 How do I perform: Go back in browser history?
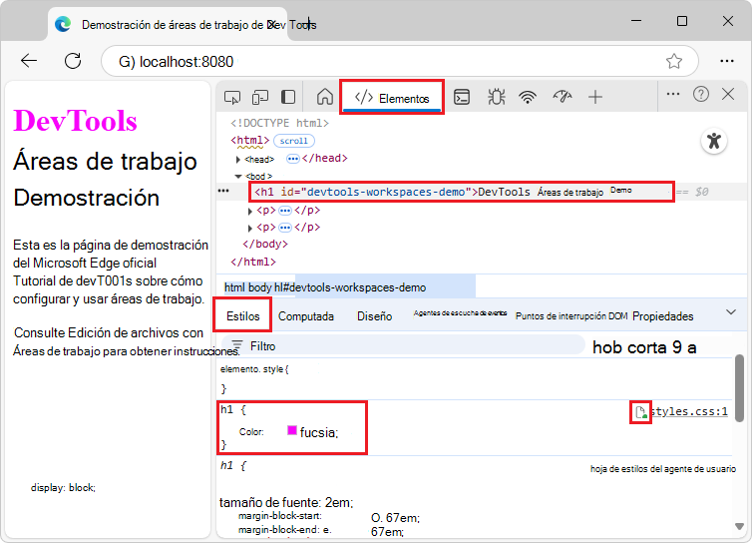[x=29, y=61]
